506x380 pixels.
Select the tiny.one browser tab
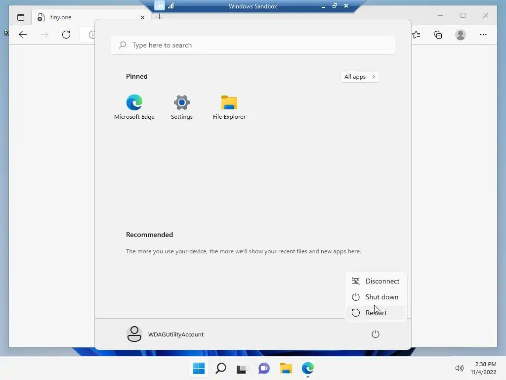(x=91, y=17)
